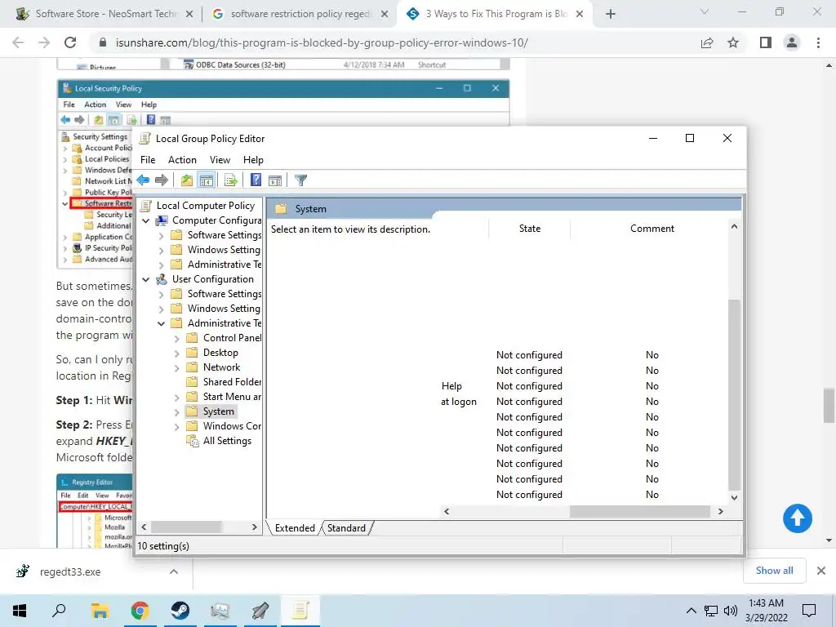
Task: Select Control Panel folder in tree
Action: tap(232, 338)
